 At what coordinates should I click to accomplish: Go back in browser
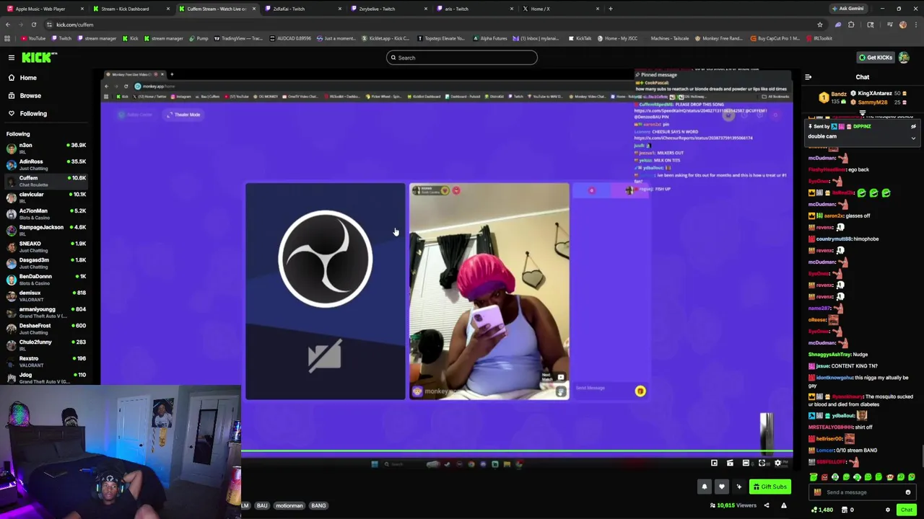click(x=8, y=25)
